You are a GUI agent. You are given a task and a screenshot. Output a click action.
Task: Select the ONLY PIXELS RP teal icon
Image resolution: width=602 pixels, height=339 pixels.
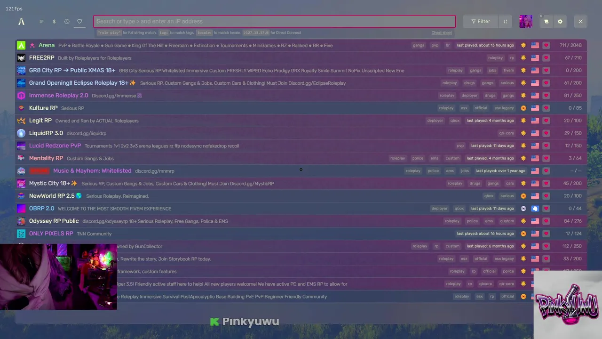[21, 234]
